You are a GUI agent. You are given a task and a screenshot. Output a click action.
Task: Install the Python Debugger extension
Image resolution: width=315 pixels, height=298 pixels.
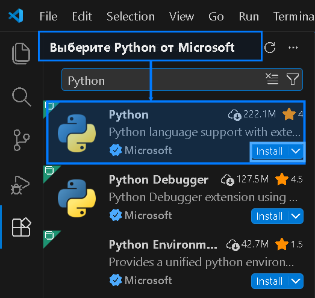(269, 216)
